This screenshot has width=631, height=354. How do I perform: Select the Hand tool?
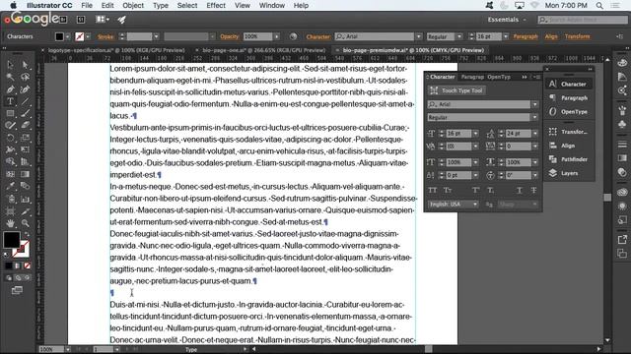tap(10, 223)
